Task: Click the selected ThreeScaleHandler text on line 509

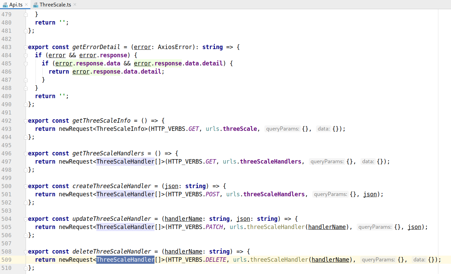Action: tap(125, 260)
